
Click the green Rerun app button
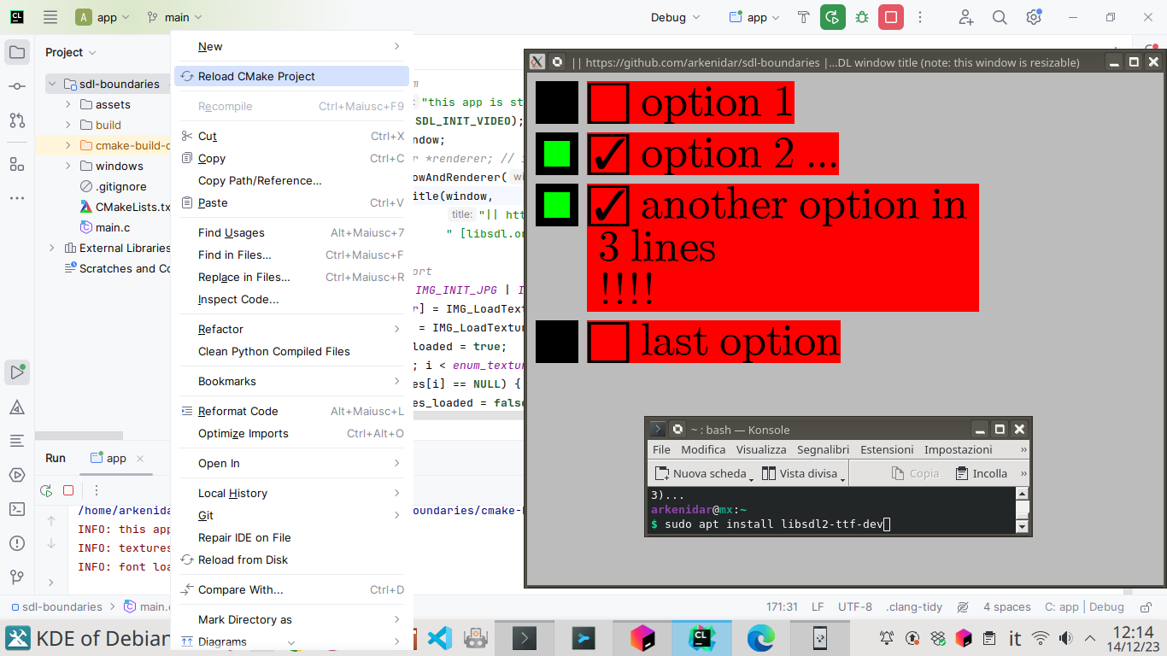tap(832, 17)
